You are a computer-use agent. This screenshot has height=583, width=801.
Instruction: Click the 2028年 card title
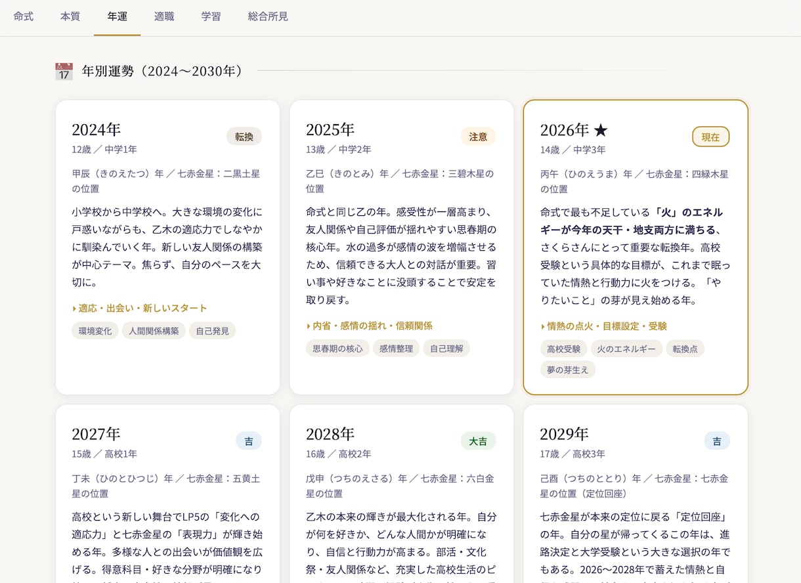(330, 434)
